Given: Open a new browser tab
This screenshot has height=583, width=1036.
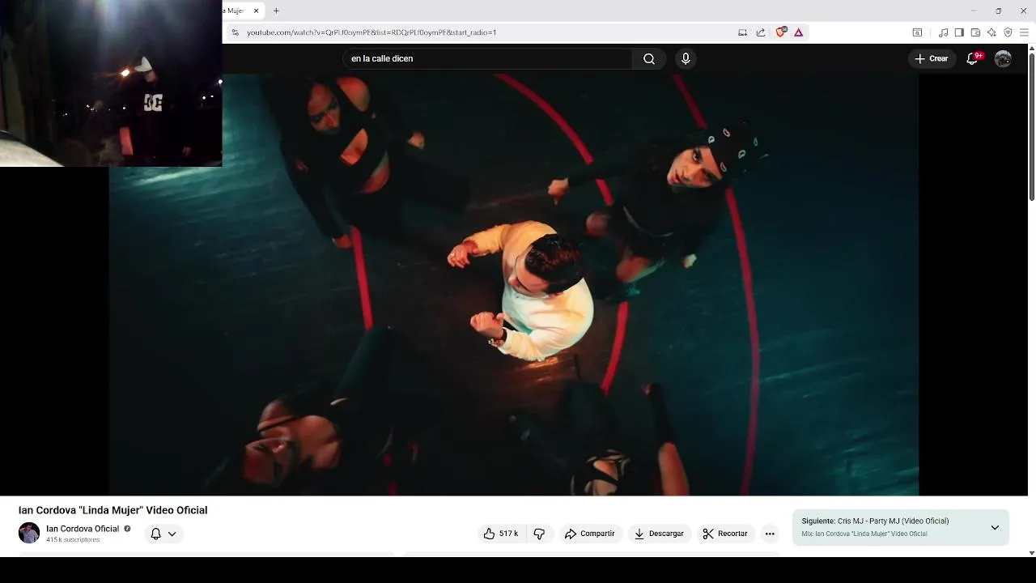Looking at the screenshot, I should (276, 11).
